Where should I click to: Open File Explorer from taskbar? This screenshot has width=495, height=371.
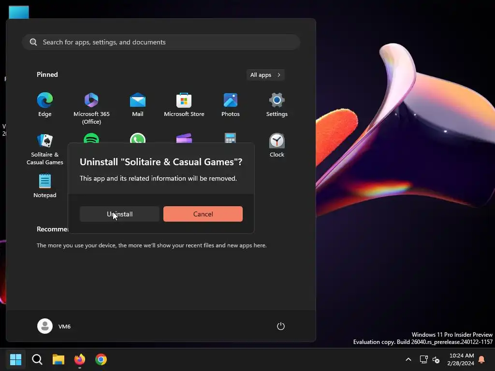point(58,359)
